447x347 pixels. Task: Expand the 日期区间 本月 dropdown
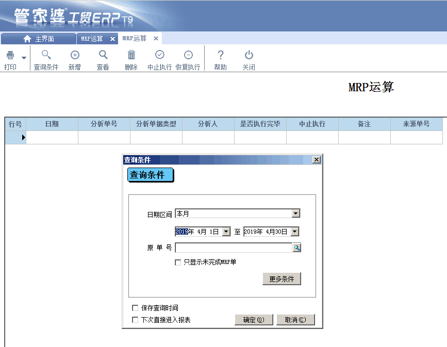[x=295, y=213]
